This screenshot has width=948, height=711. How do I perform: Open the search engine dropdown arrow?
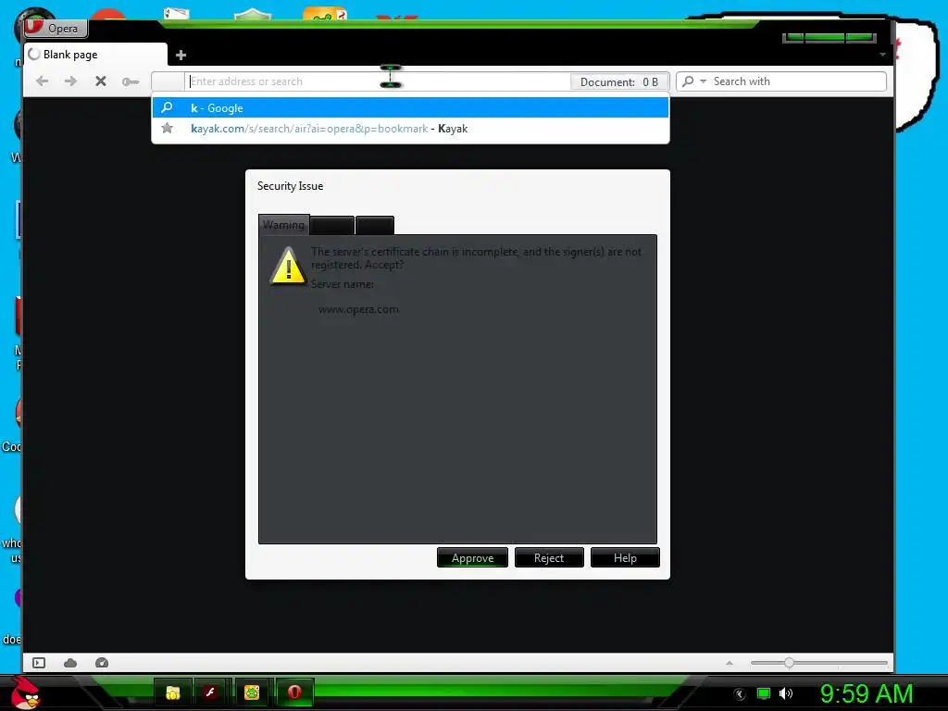click(x=703, y=81)
